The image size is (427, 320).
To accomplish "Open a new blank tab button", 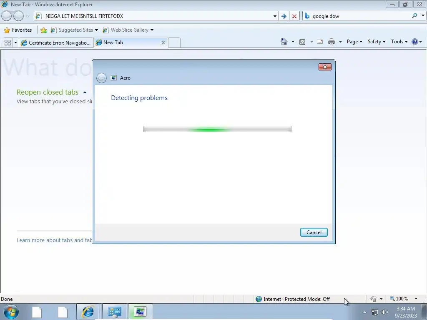I will click(174, 43).
